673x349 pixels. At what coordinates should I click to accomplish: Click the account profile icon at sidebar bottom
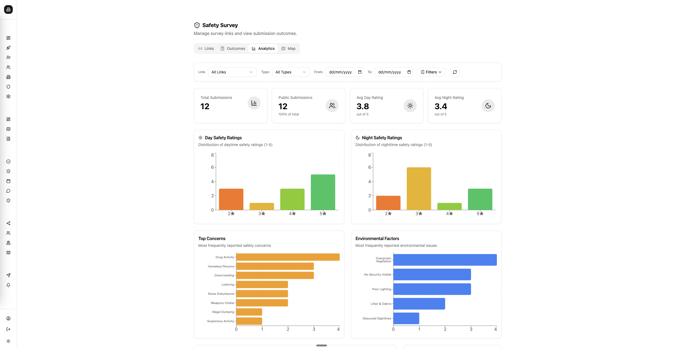tap(8, 319)
